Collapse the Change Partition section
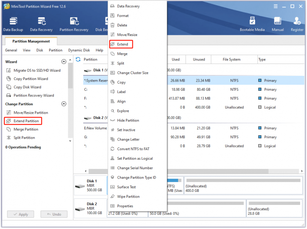The width and height of the screenshot is (307, 229). [x=64, y=104]
